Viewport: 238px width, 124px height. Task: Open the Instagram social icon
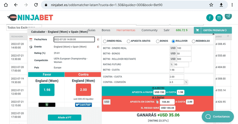[x=219, y=18]
